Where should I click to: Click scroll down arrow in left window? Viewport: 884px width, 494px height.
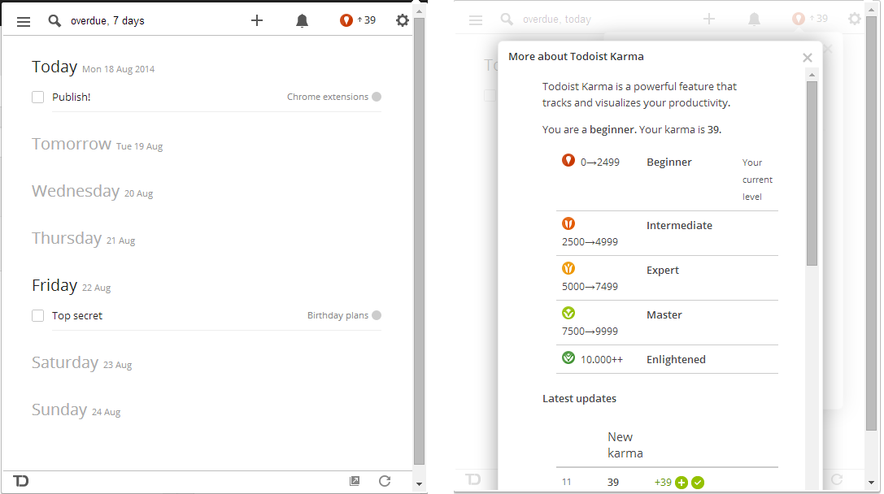point(419,484)
